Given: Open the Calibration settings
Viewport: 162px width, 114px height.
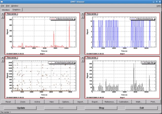Looking at the screenshot, I should click(124, 102).
